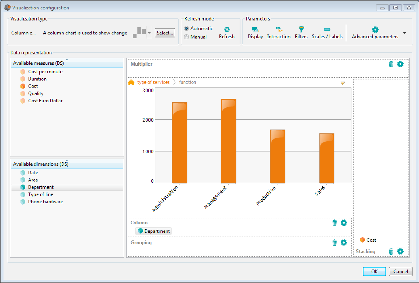This screenshot has width=419, height=283.
Task: Click 'type of services' breadcrumb level
Action: [x=153, y=82]
